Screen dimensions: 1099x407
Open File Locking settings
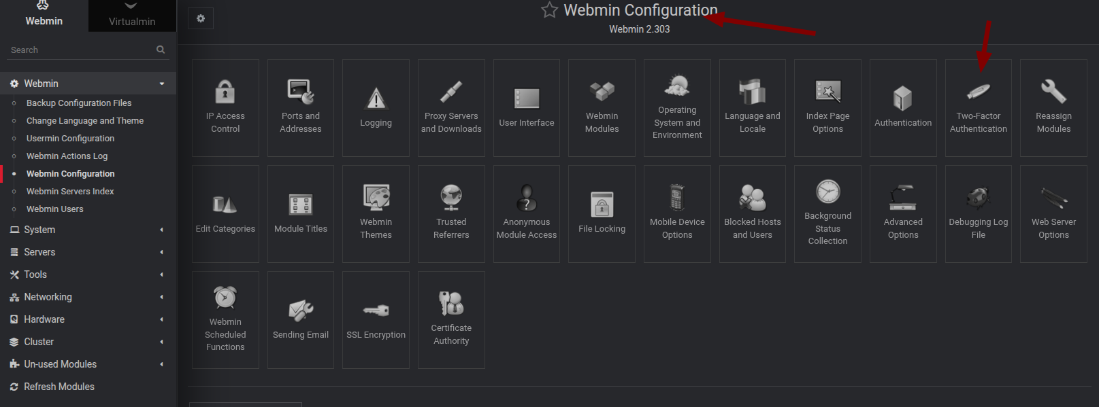pos(602,214)
